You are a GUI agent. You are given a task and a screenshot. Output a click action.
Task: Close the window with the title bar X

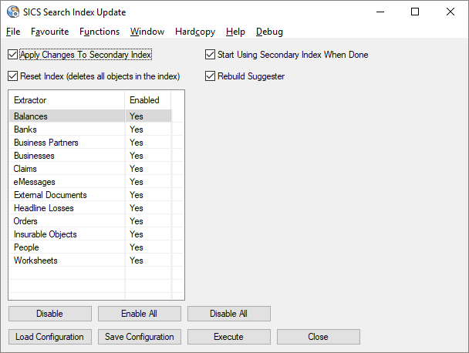coord(450,12)
